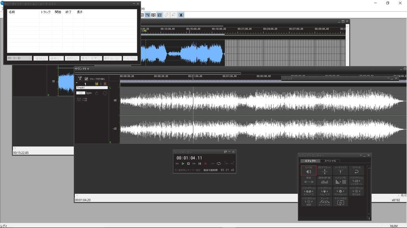Fast-forward using the controller
Screen dimensions: 407x228
[194, 164]
